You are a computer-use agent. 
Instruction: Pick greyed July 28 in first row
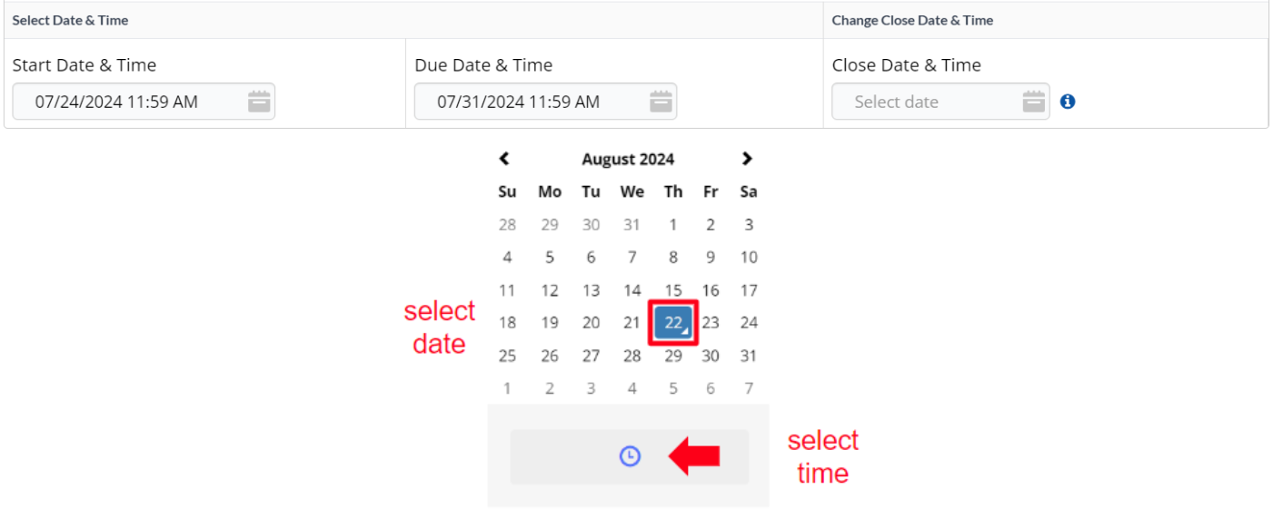(x=507, y=225)
